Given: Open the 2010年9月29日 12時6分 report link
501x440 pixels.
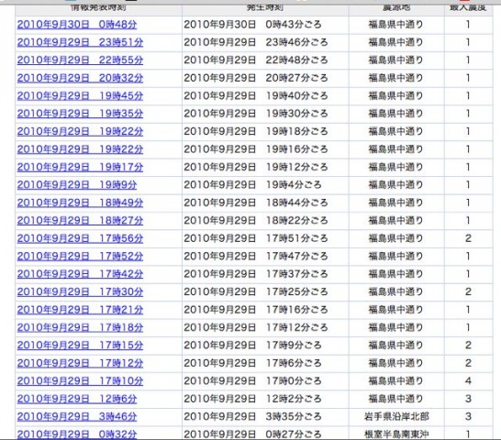Looking at the screenshot, I should click(77, 399).
